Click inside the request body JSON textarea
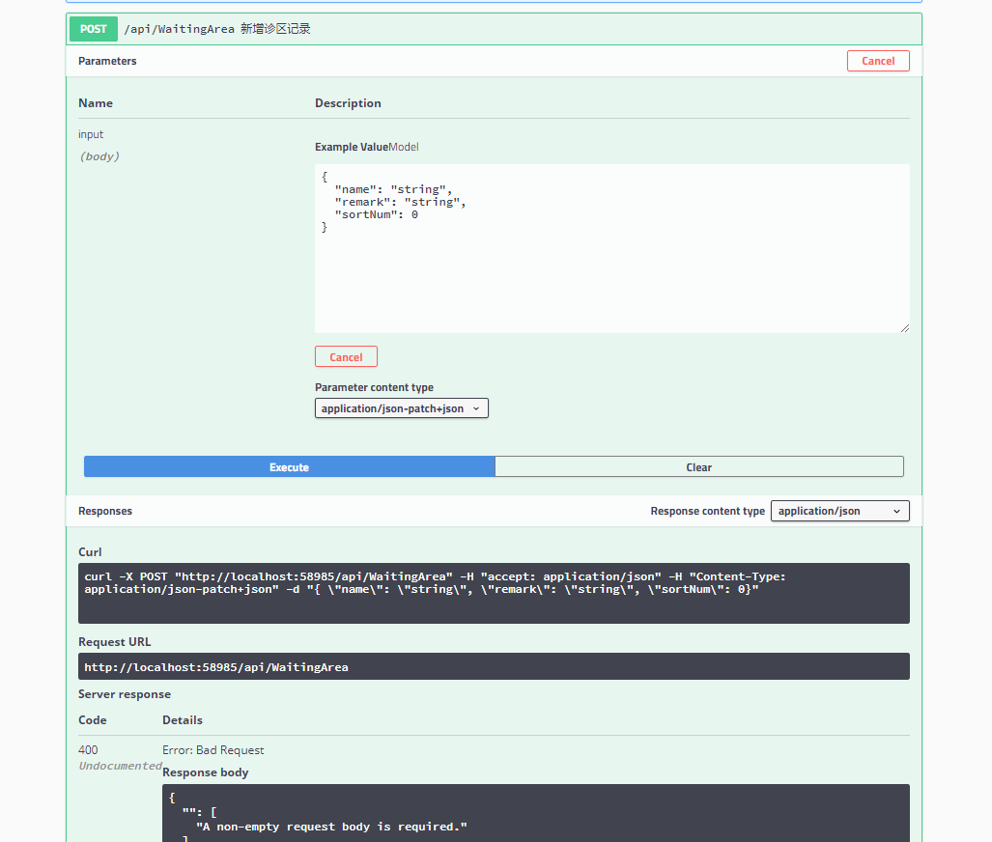This screenshot has width=992, height=842. click(x=611, y=270)
